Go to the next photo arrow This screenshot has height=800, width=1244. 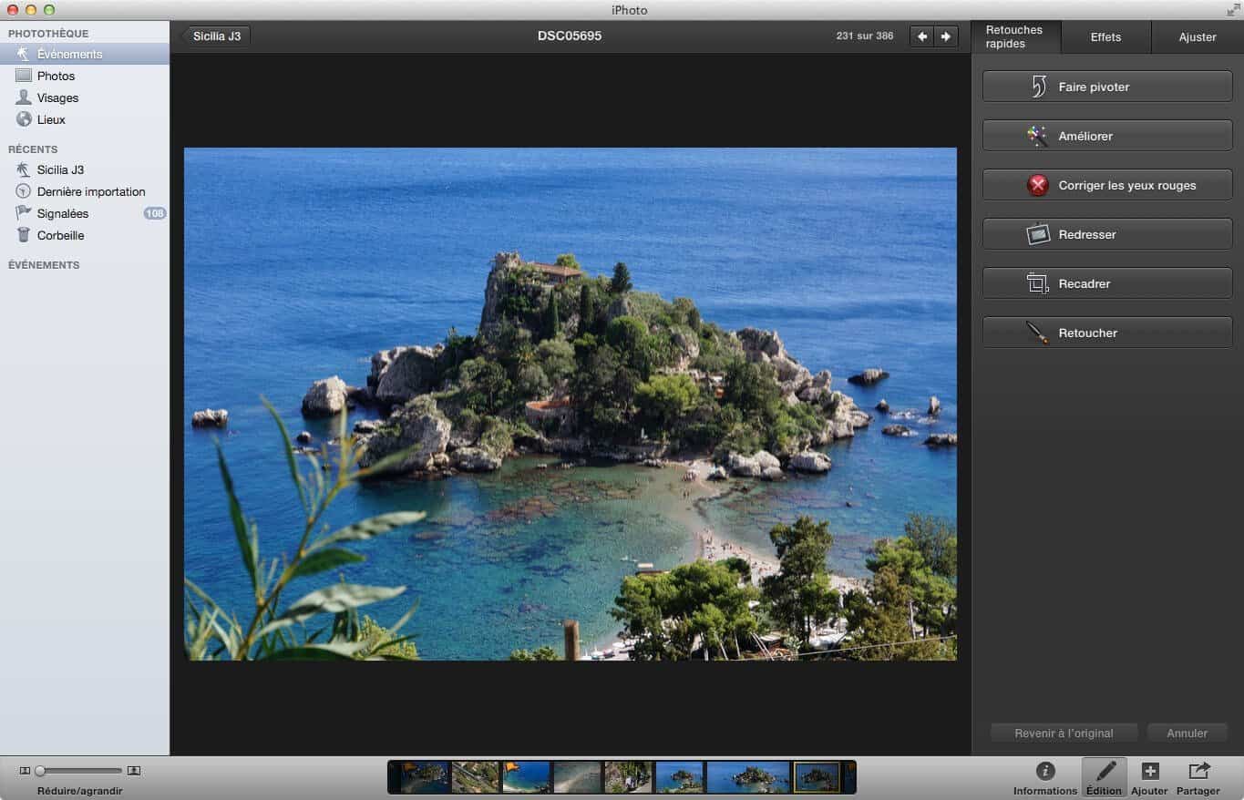946,36
